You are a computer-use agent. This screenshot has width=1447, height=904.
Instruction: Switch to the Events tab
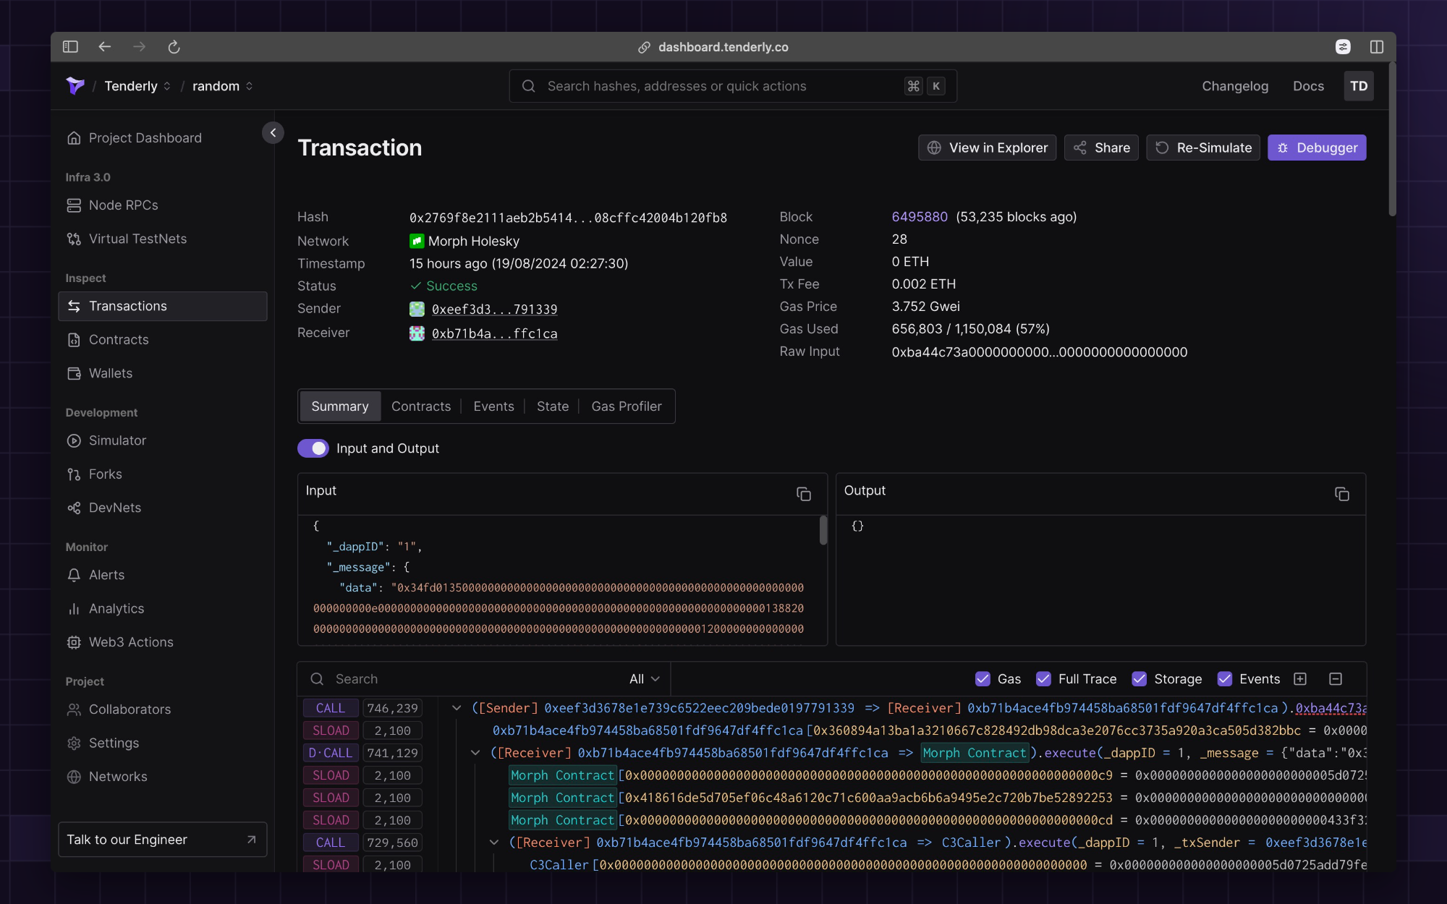[x=493, y=406]
